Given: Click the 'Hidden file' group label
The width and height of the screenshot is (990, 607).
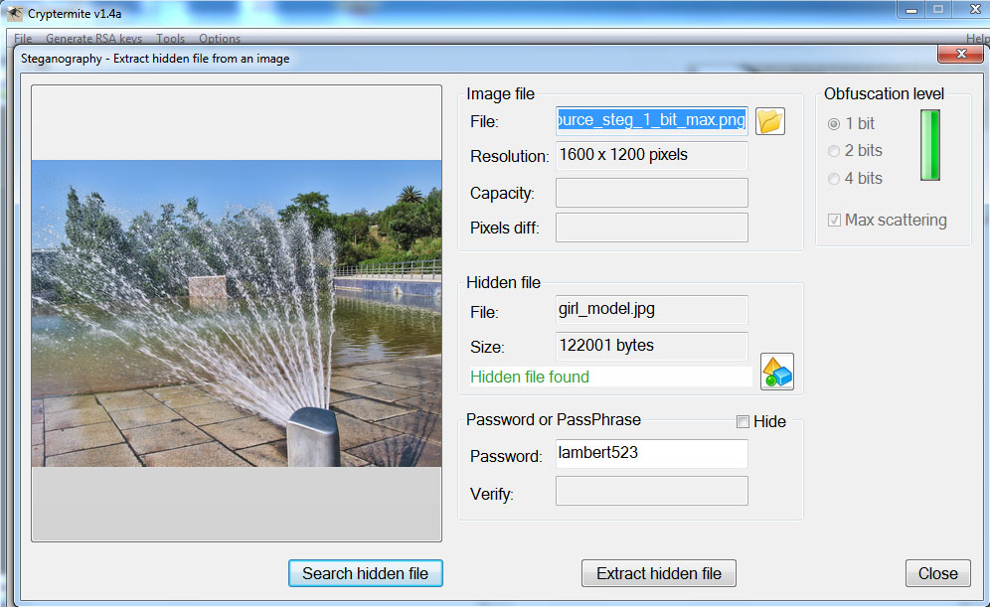Looking at the screenshot, I should (503, 283).
